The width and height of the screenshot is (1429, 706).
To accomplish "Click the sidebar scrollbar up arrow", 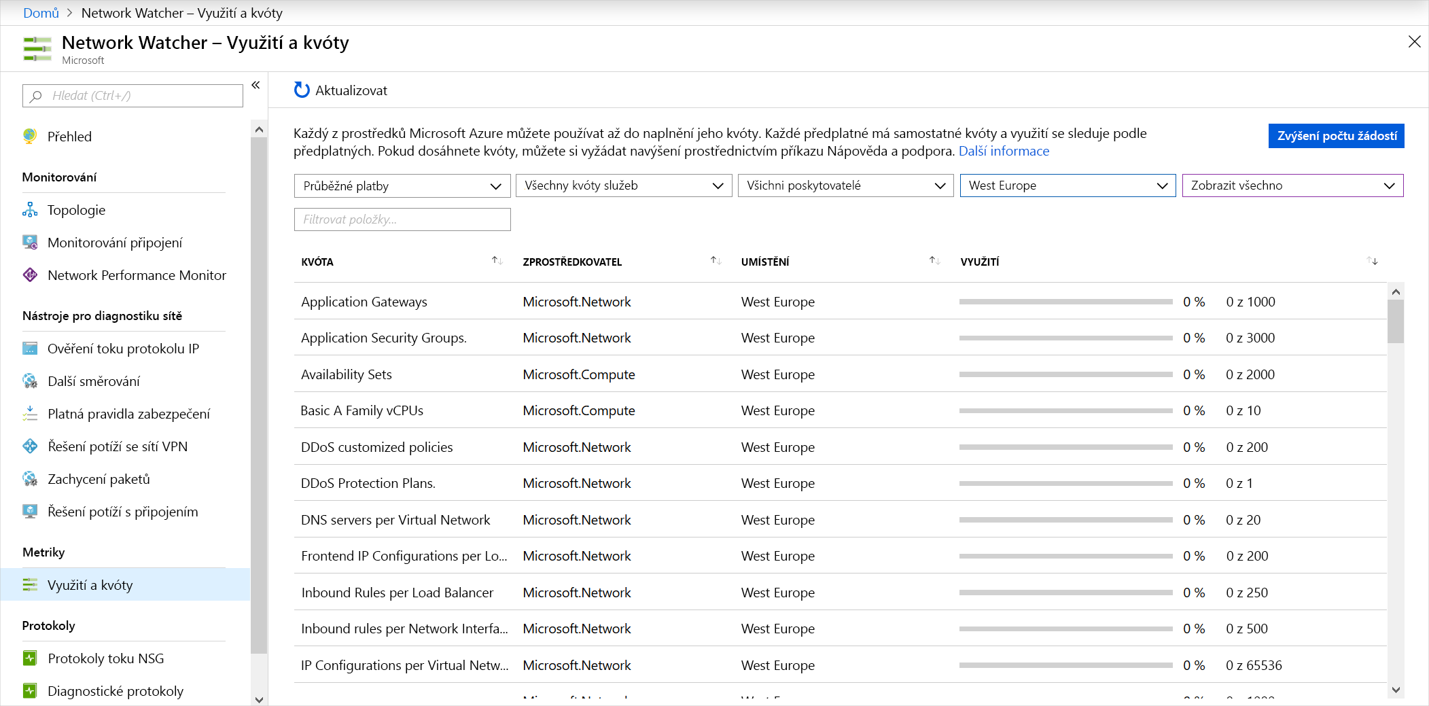I will 259,129.
